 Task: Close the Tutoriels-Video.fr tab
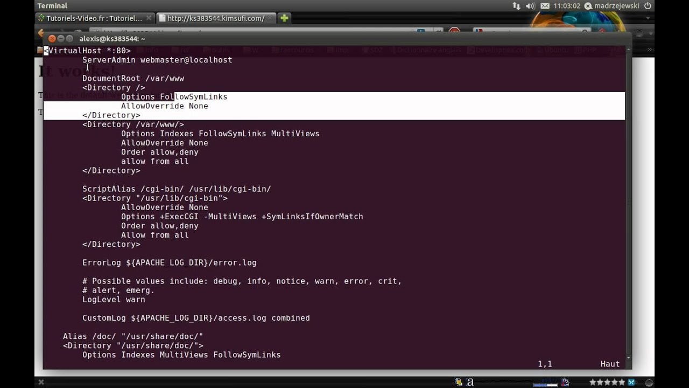148,18
